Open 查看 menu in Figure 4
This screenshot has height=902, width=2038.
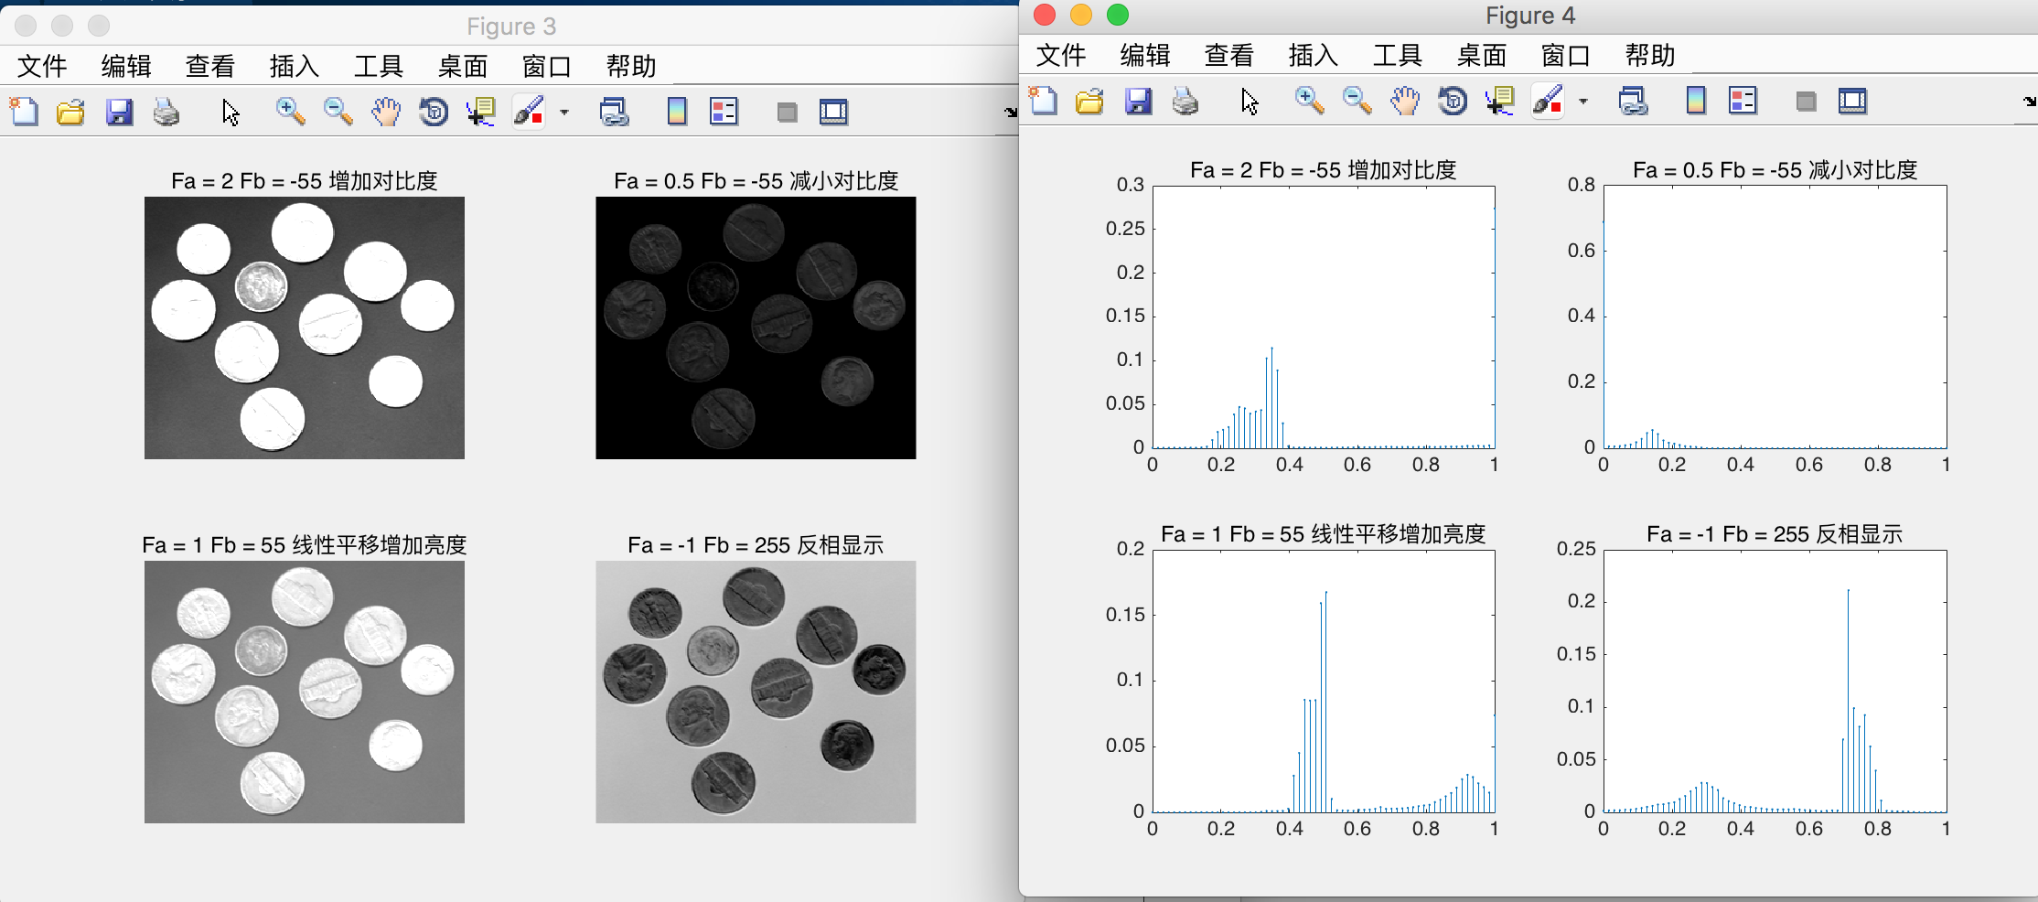point(1229,55)
